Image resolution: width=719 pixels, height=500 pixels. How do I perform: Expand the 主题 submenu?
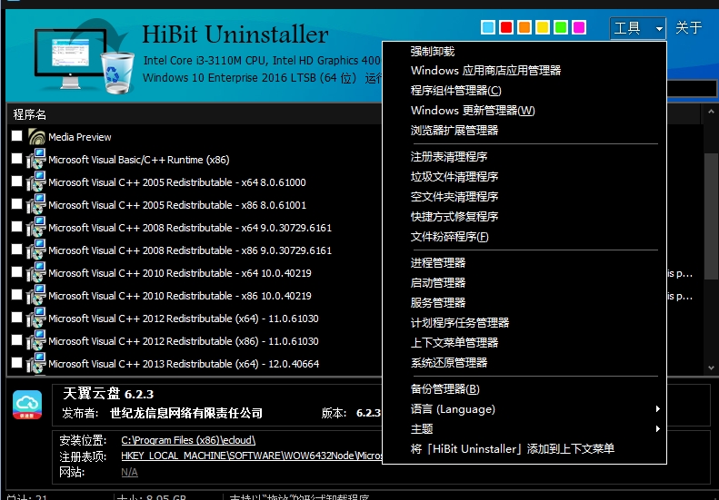pyautogui.click(x=524, y=429)
